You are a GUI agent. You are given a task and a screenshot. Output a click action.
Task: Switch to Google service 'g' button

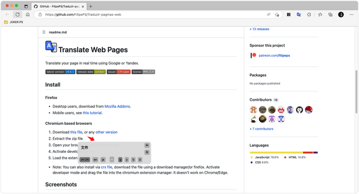click(120, 160)
